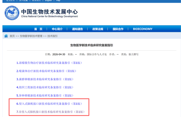Open guideline 7 非侵入式脑机接口 link
This screenshot has height=117, width=181.
(x=51, y=112)
